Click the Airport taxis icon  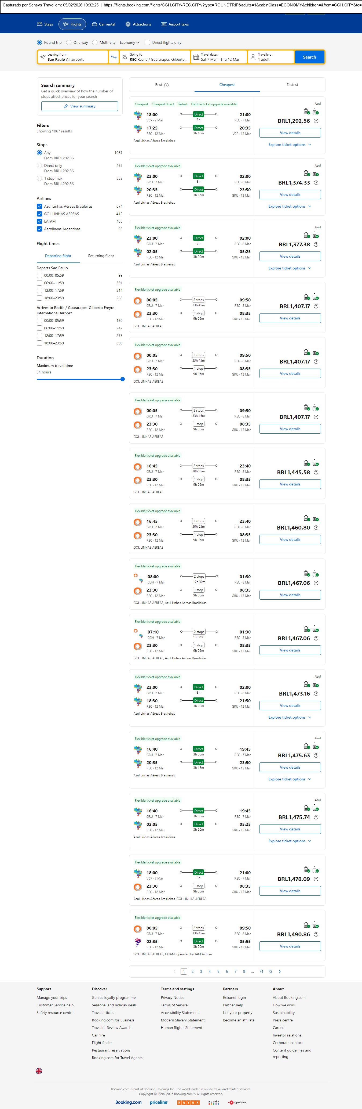(164, 24)
